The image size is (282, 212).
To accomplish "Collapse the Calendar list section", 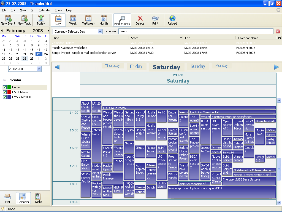I will [5, 80].
